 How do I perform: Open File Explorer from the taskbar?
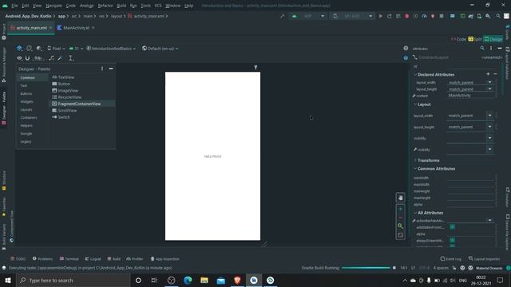pos(204,280)
